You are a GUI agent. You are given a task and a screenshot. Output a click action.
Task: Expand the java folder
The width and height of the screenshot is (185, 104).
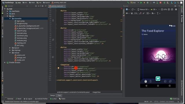tap(8, 14)
